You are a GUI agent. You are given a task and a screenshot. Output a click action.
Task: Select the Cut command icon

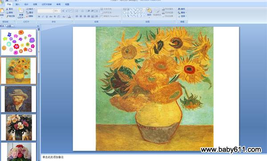(x=7, y=9)
